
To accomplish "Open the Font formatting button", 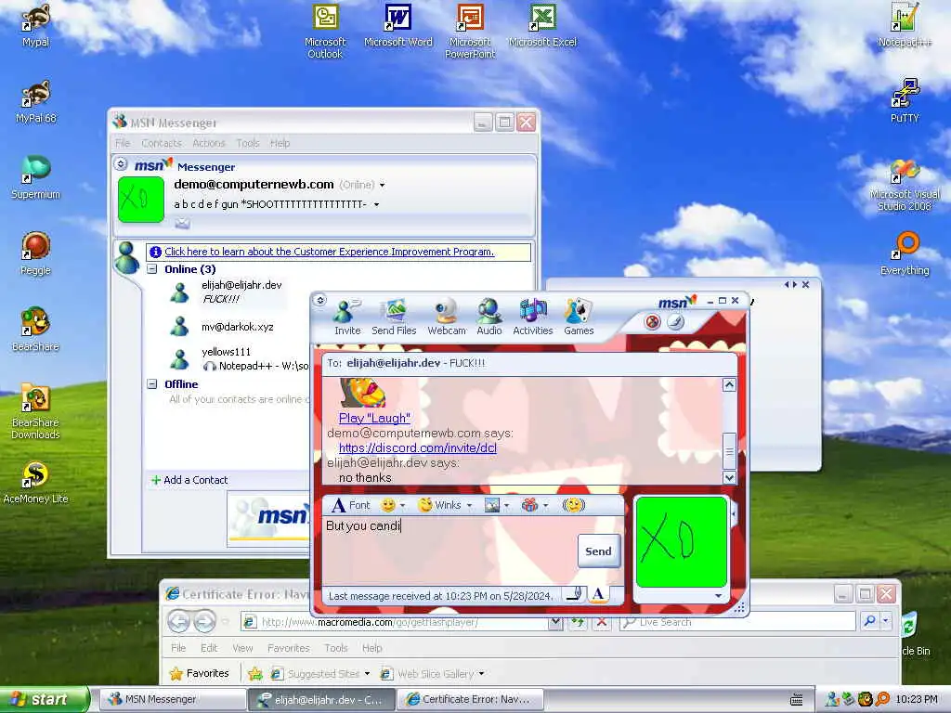I will pos(350,505).
